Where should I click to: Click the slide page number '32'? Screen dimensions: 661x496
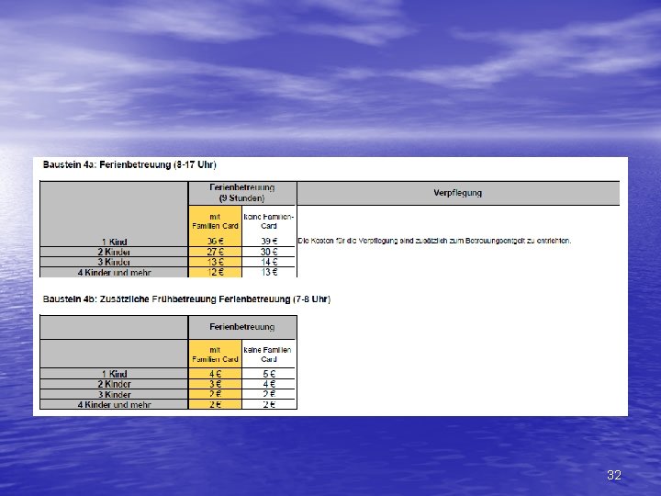click(614, 475)
